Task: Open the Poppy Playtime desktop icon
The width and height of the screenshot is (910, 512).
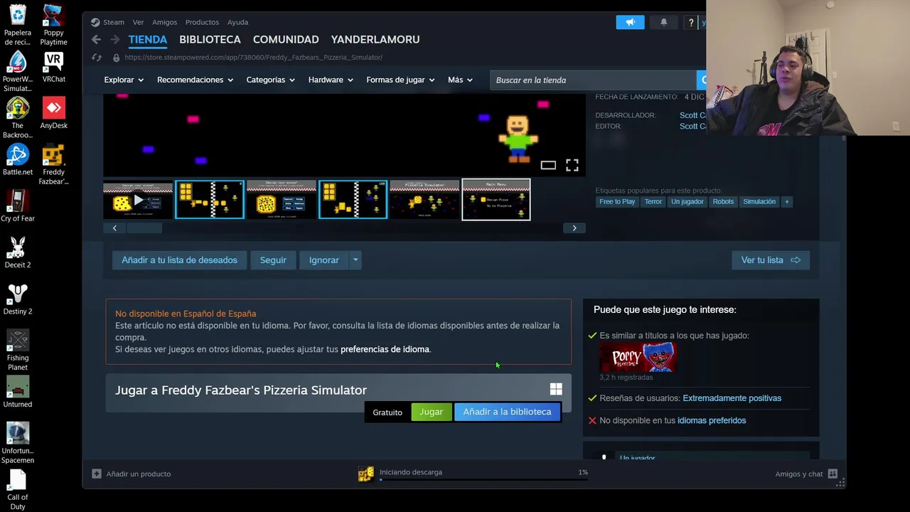Action: 53,23
